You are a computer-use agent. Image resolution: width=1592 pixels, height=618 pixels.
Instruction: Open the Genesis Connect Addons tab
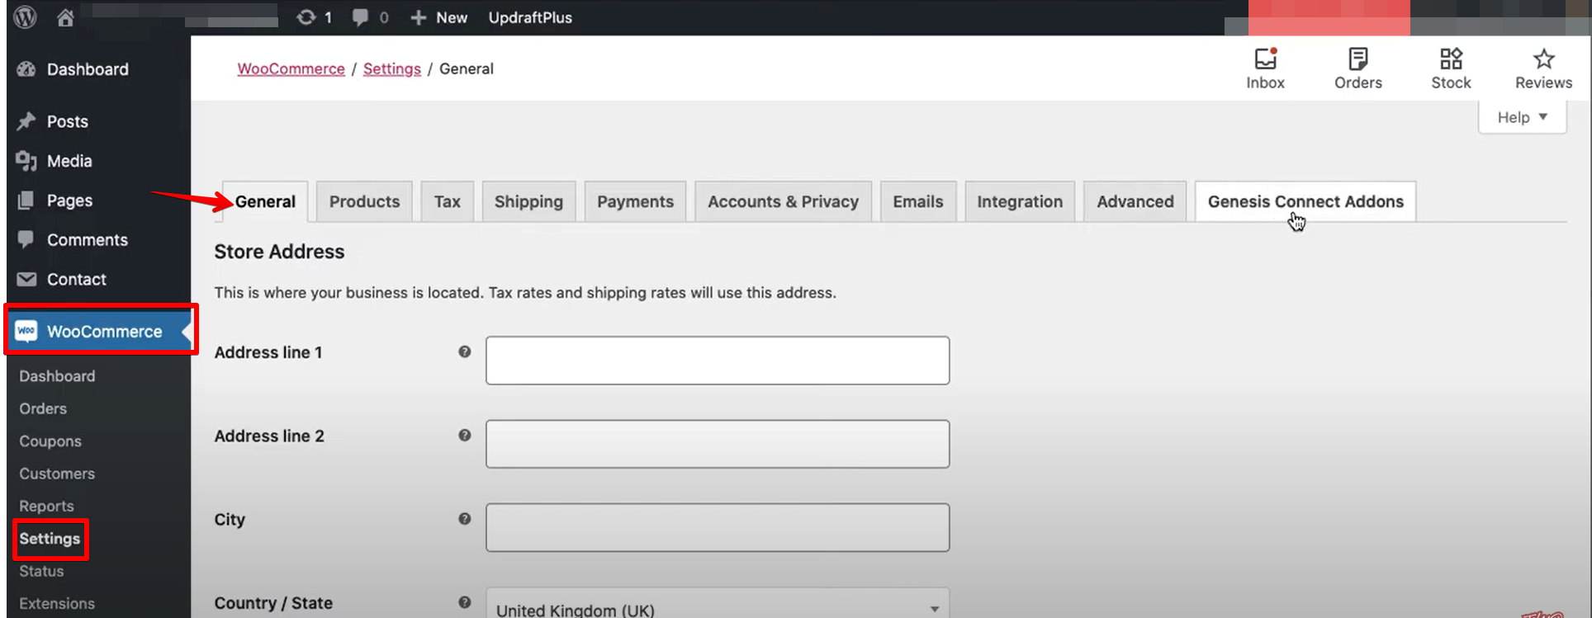1305,201
